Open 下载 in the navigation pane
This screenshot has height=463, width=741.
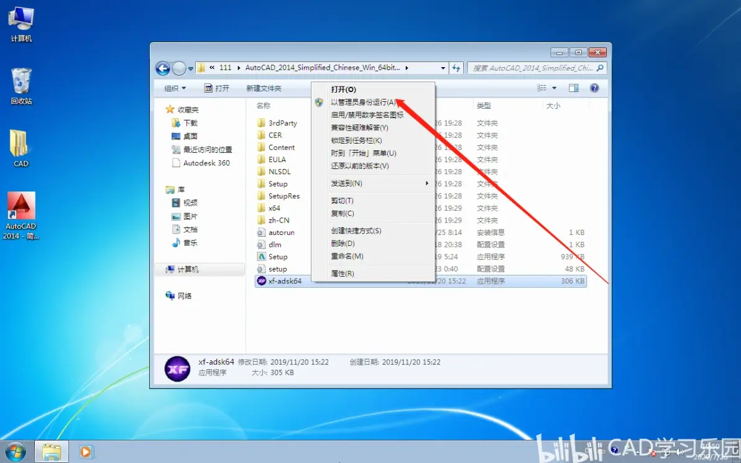185,123
